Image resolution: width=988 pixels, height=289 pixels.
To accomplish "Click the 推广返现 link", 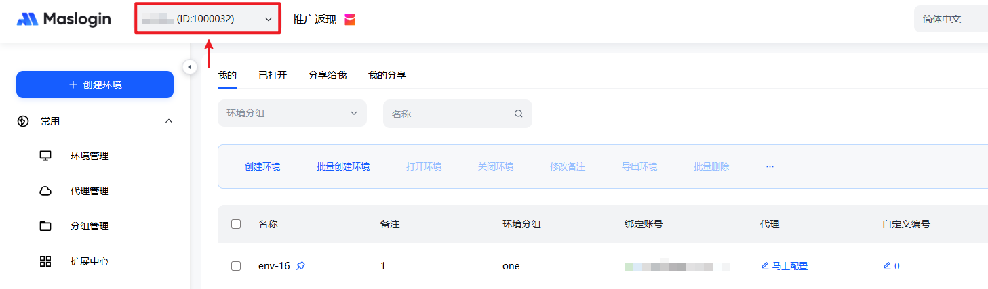I will tap(314, 20).
